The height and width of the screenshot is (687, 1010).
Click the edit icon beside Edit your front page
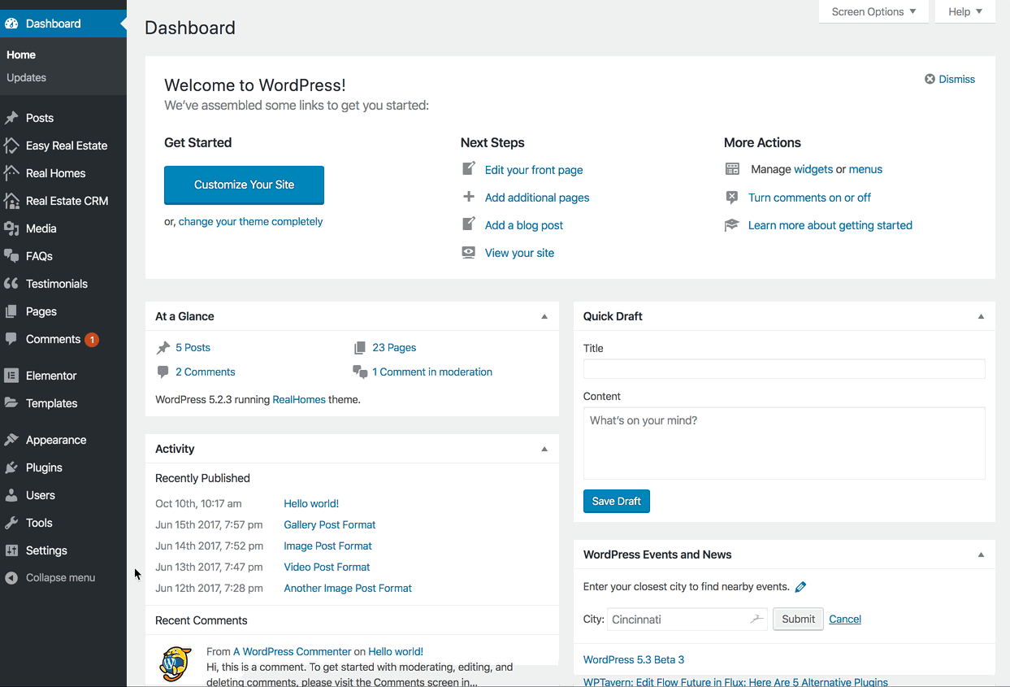pos(469,169)
